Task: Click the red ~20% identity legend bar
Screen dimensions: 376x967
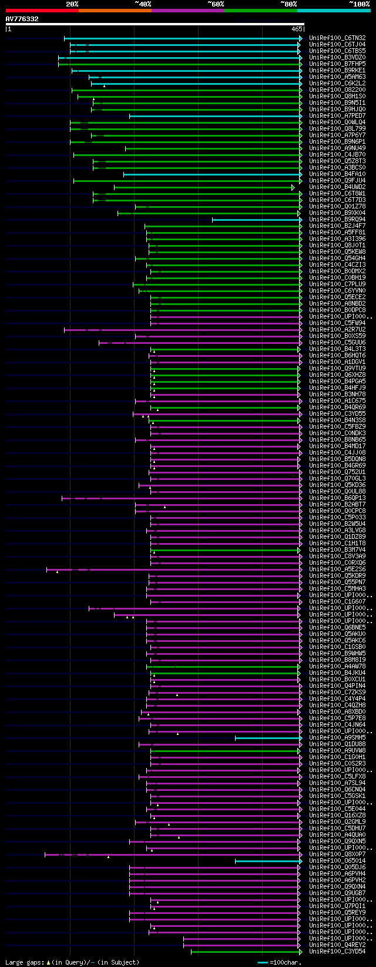Action: pyautogui.click(x=42, y=11)
